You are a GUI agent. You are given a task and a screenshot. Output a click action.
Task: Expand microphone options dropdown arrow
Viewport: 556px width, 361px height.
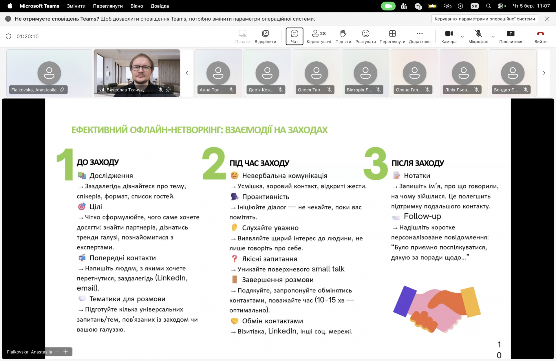pyautogui.click(x=493, y=37)
